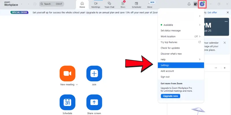Select Set status message
231x115 pixels.
pyautogui.click(x=181, y=31)
